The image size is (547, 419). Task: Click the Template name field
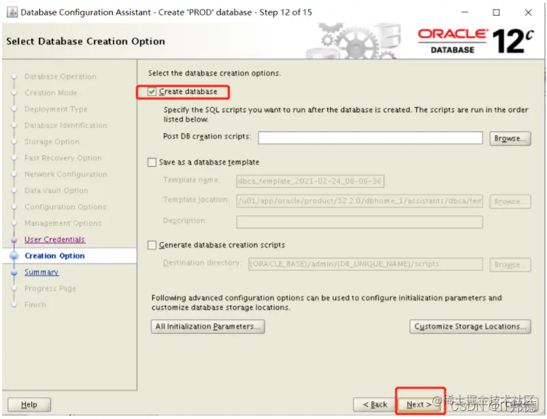coord(310,181)
